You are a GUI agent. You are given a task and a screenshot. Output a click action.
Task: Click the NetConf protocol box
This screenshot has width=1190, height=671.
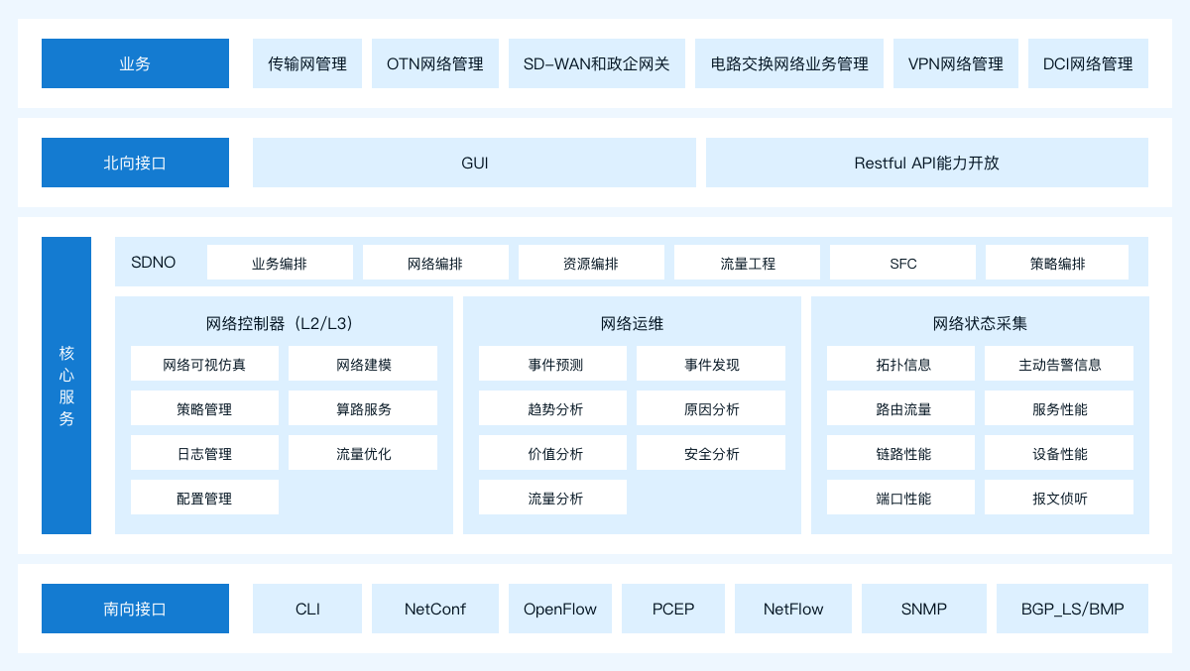tap(435, 609)
